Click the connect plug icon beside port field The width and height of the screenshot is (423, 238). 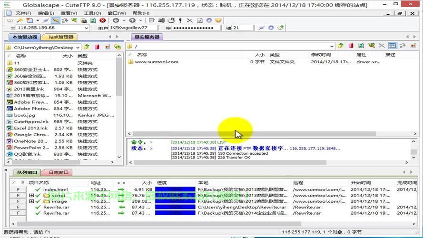point(261,28)
